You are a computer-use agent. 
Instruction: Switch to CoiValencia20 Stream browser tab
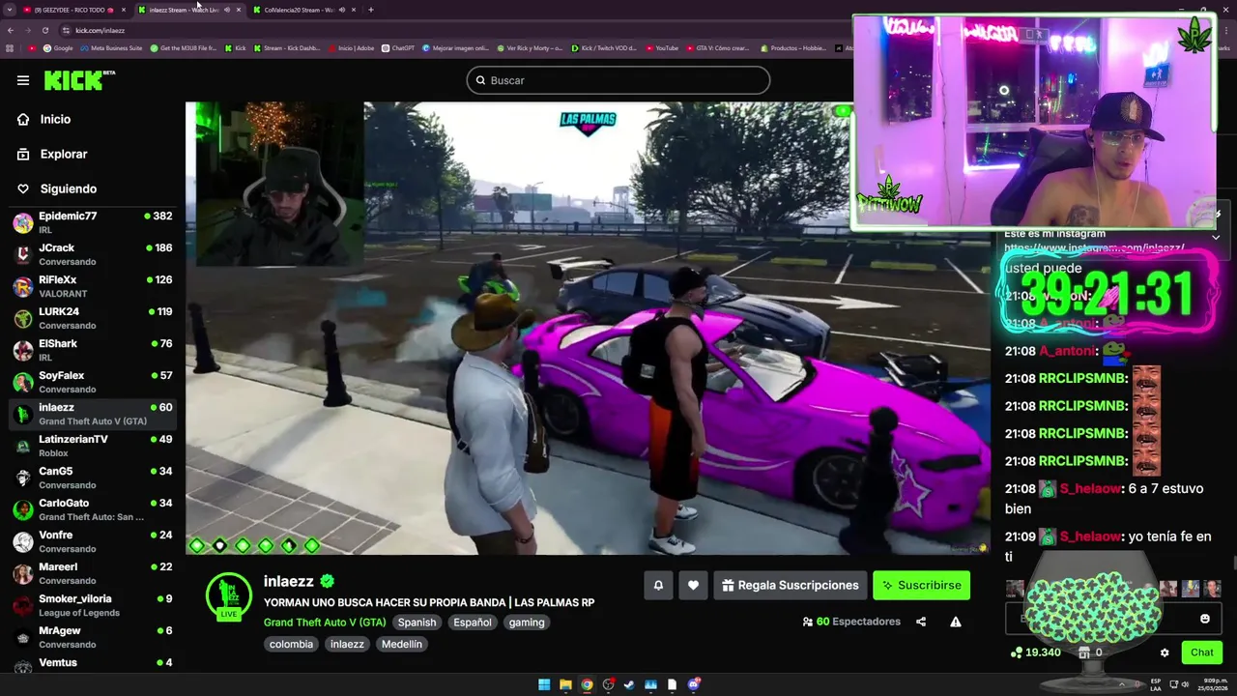(303, 10)
